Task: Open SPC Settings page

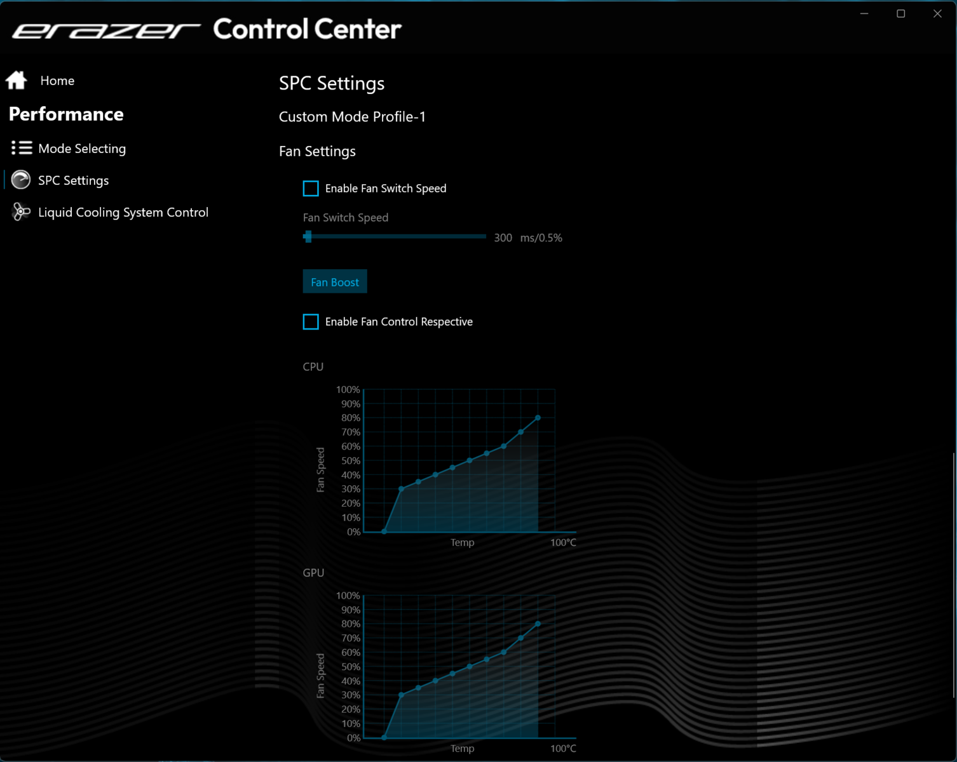Action: [x=73, y=180]
